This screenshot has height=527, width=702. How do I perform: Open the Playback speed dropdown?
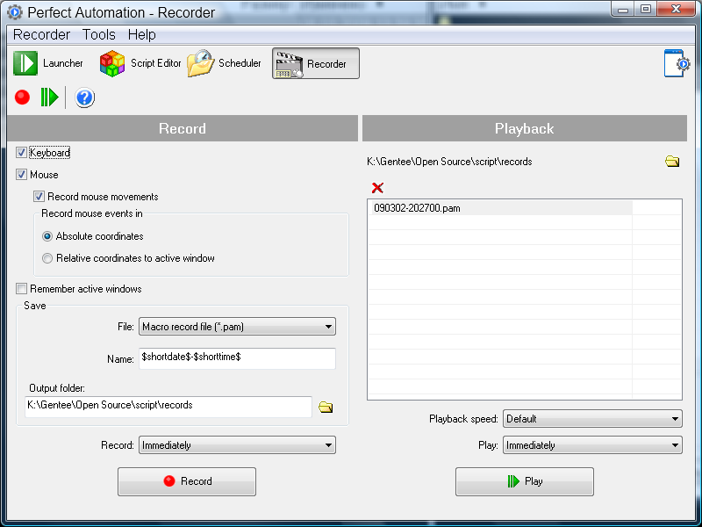pos(593,419)
